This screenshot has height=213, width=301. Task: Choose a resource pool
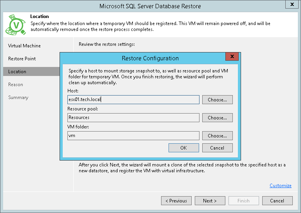(x=217, y=118)
